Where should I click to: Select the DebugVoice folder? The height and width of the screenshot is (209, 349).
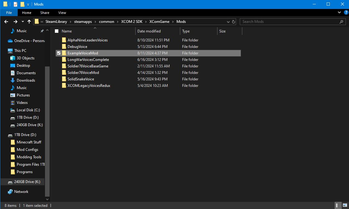pos(77,47)
